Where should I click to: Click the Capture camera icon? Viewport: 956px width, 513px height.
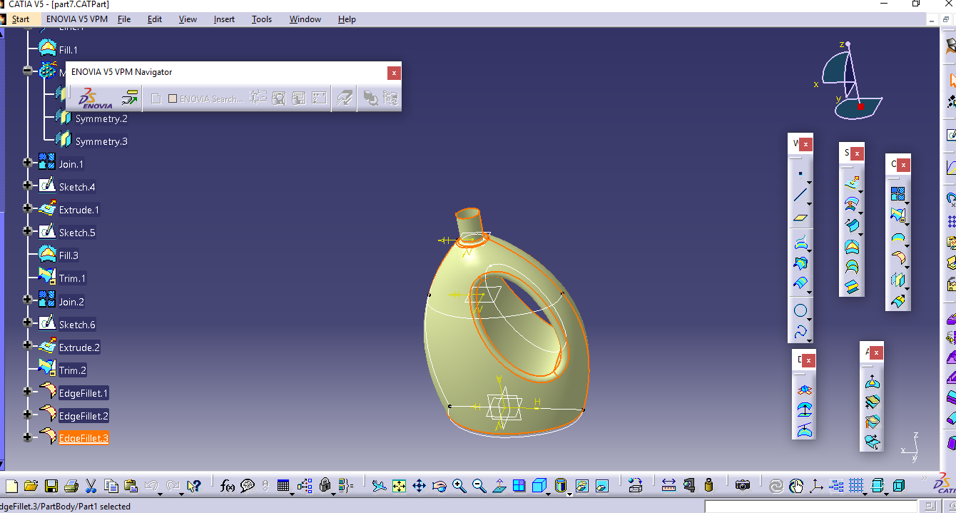(x=743, y=486)
